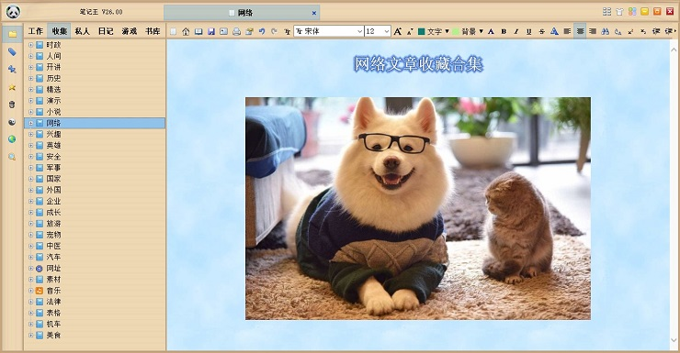The width and height of the screenshot is (680, 353).
Task: Click the dog and cat picture
Action: 417,208
